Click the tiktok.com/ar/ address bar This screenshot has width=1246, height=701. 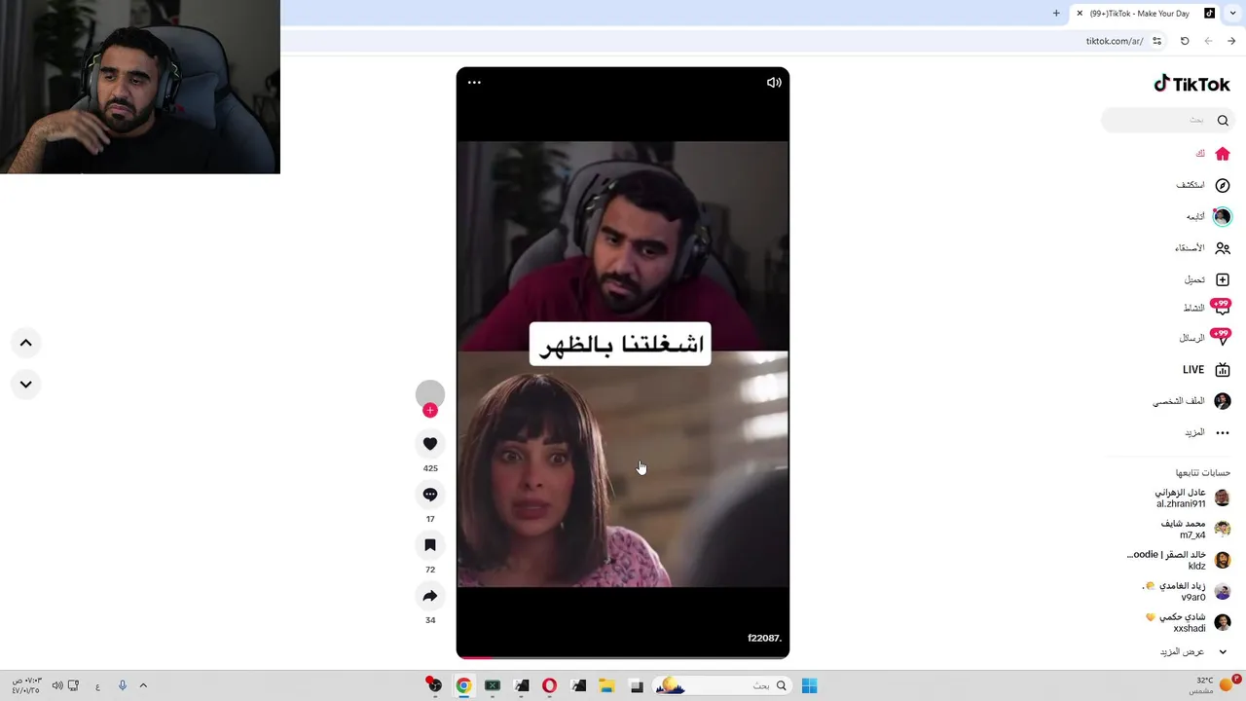(x=1114, y=41)
